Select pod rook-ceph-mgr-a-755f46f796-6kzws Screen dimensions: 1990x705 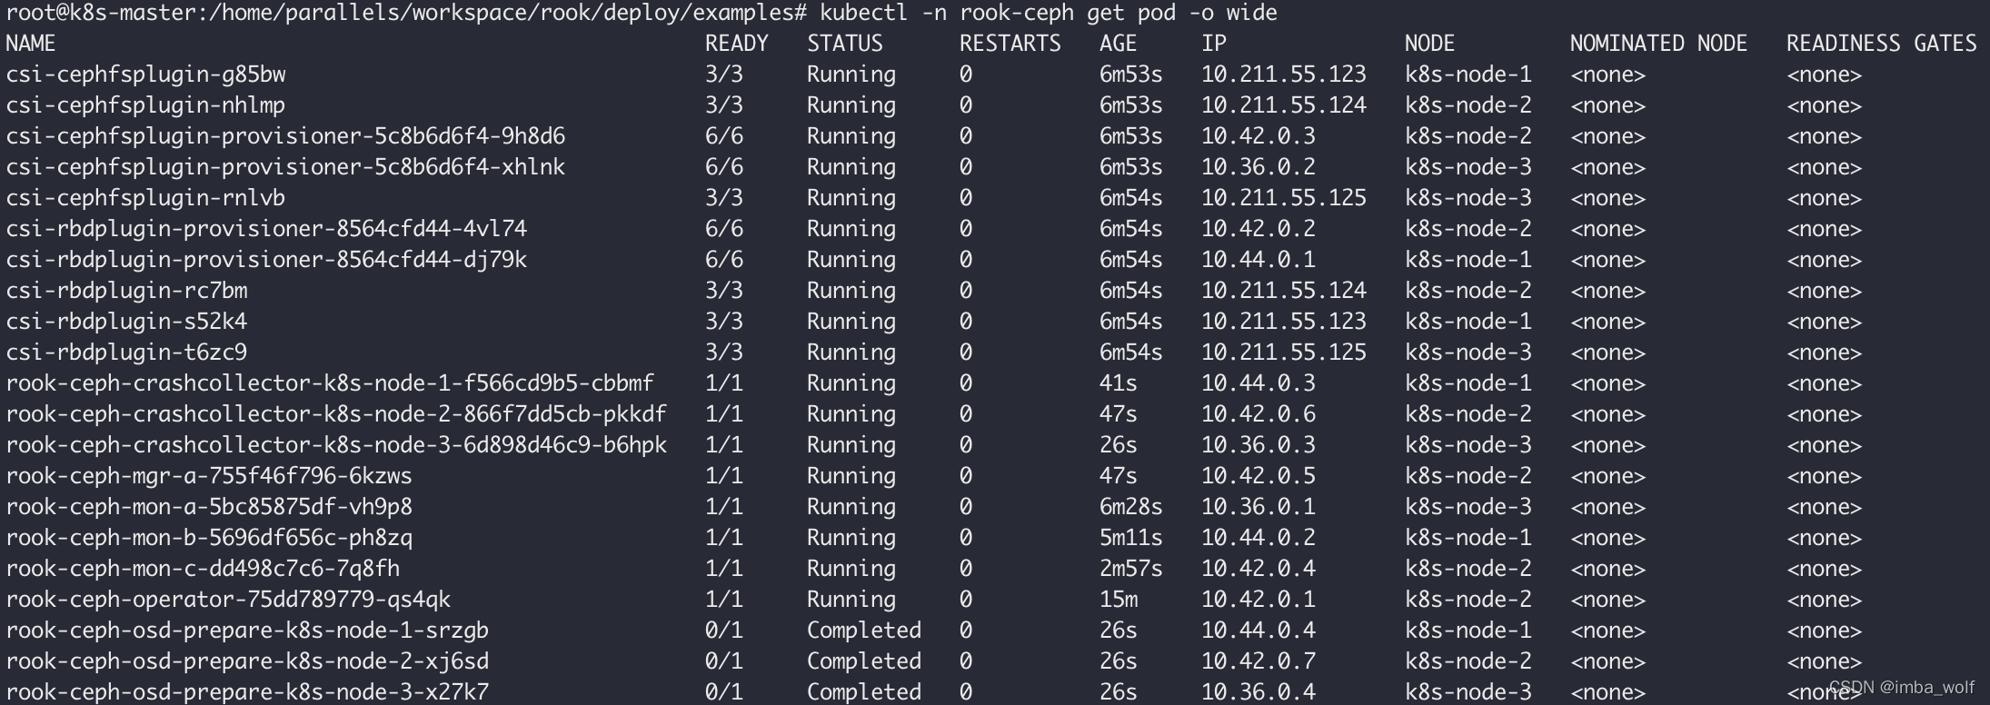(x=209, y=476)
